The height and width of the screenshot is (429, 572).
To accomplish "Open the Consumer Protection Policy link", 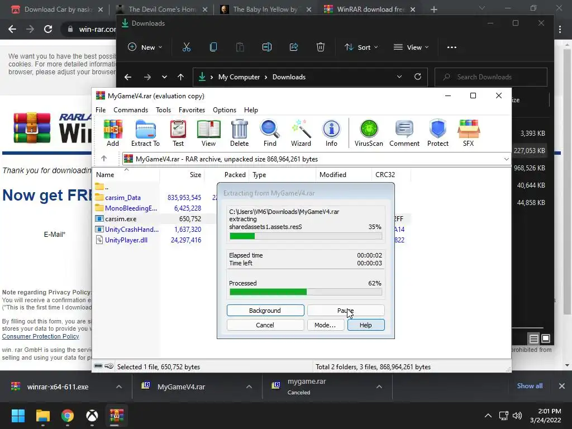I will (40, 336).
